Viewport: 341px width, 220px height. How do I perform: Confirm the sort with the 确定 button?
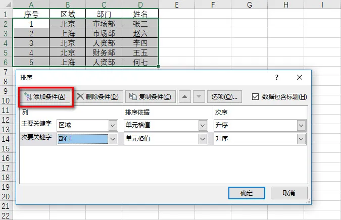(x=247, y=193)
